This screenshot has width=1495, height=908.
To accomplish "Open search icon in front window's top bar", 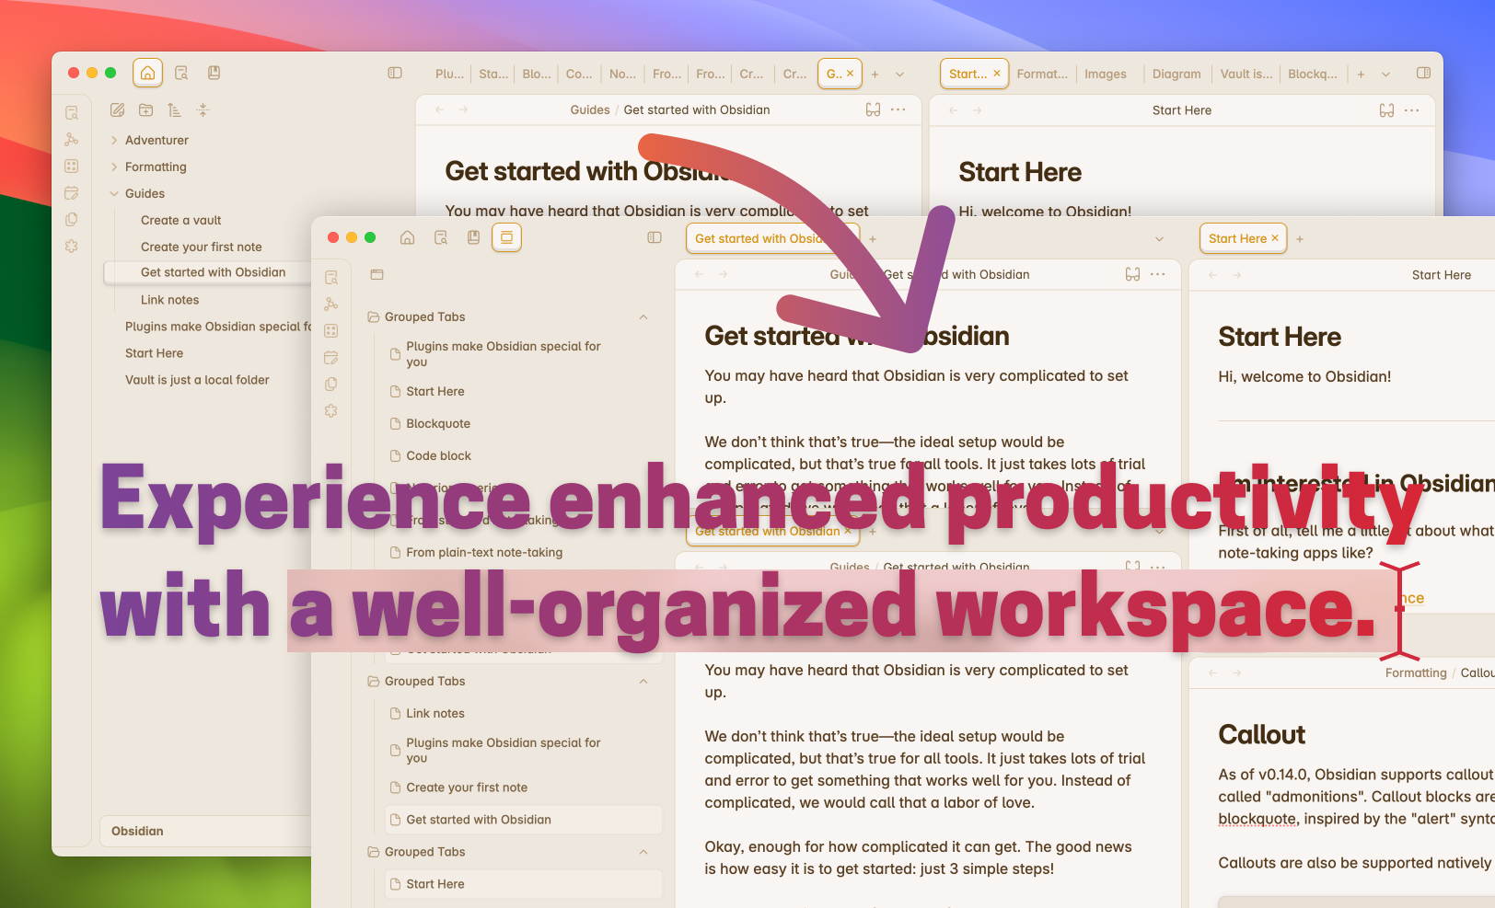I will (441, 237).
